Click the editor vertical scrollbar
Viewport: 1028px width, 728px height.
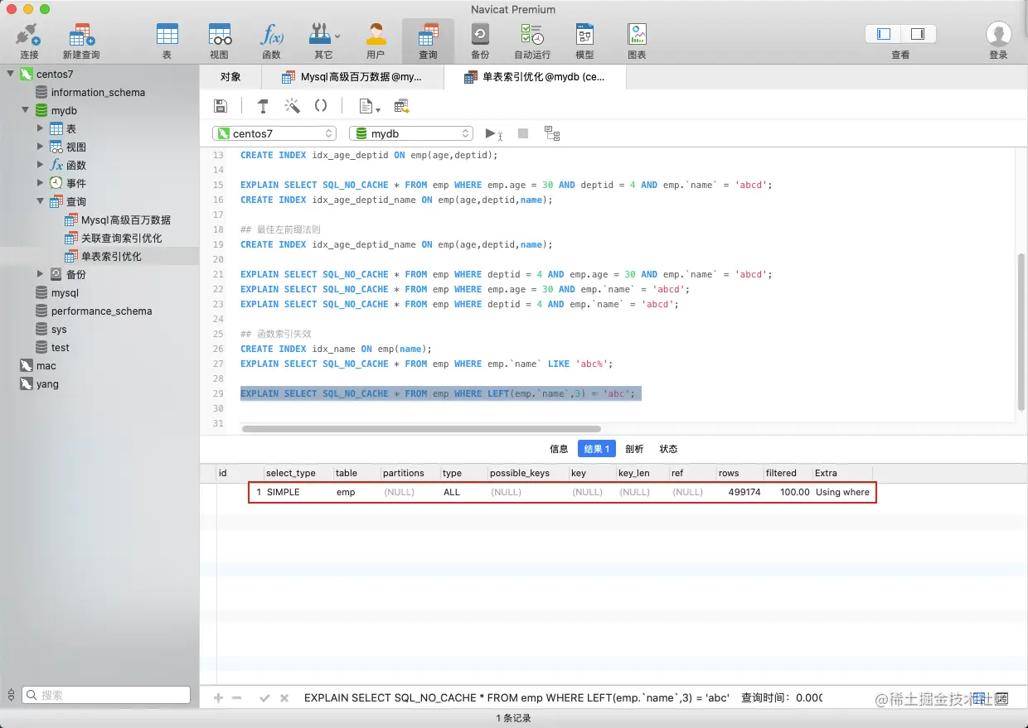click(x=1021, y=331)
